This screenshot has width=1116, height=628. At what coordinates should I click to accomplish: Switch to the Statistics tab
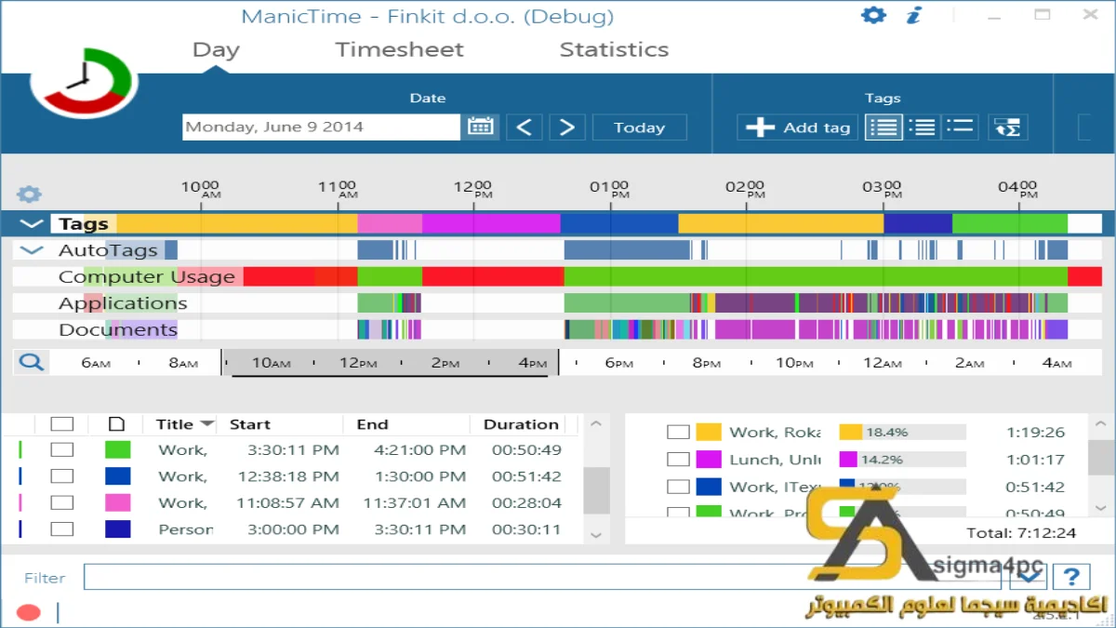click(x=614, y=50)
